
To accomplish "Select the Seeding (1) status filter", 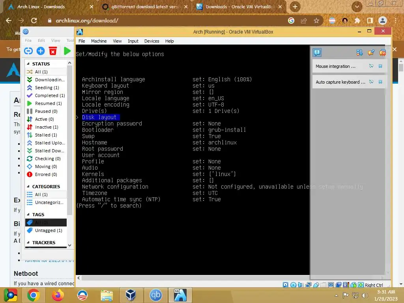I will [x=47, y=88].
